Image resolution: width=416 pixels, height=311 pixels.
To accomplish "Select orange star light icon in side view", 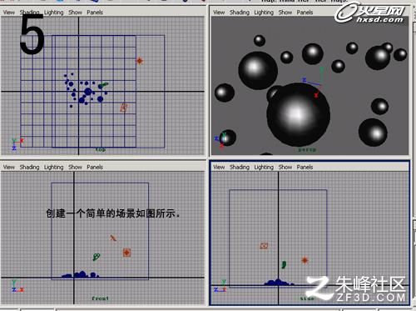I will [305, 260].
